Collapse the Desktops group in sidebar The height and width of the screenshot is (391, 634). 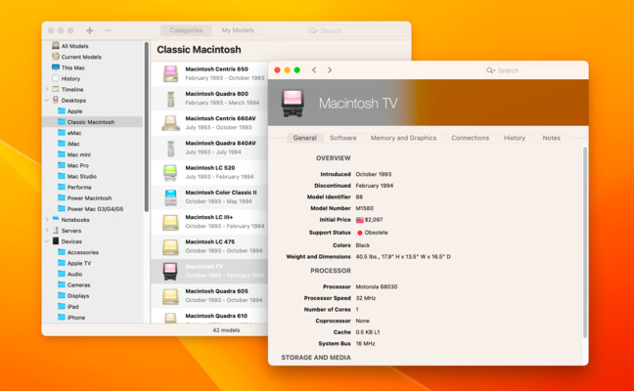pos(47,100)
